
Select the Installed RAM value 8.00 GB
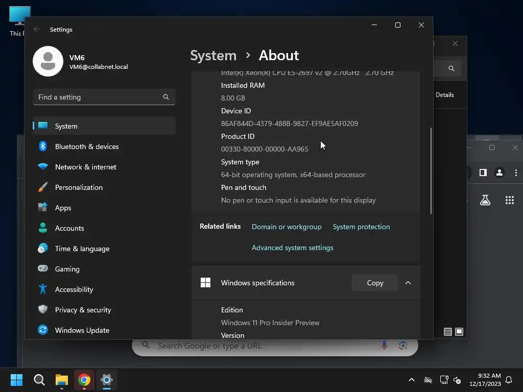233,98
